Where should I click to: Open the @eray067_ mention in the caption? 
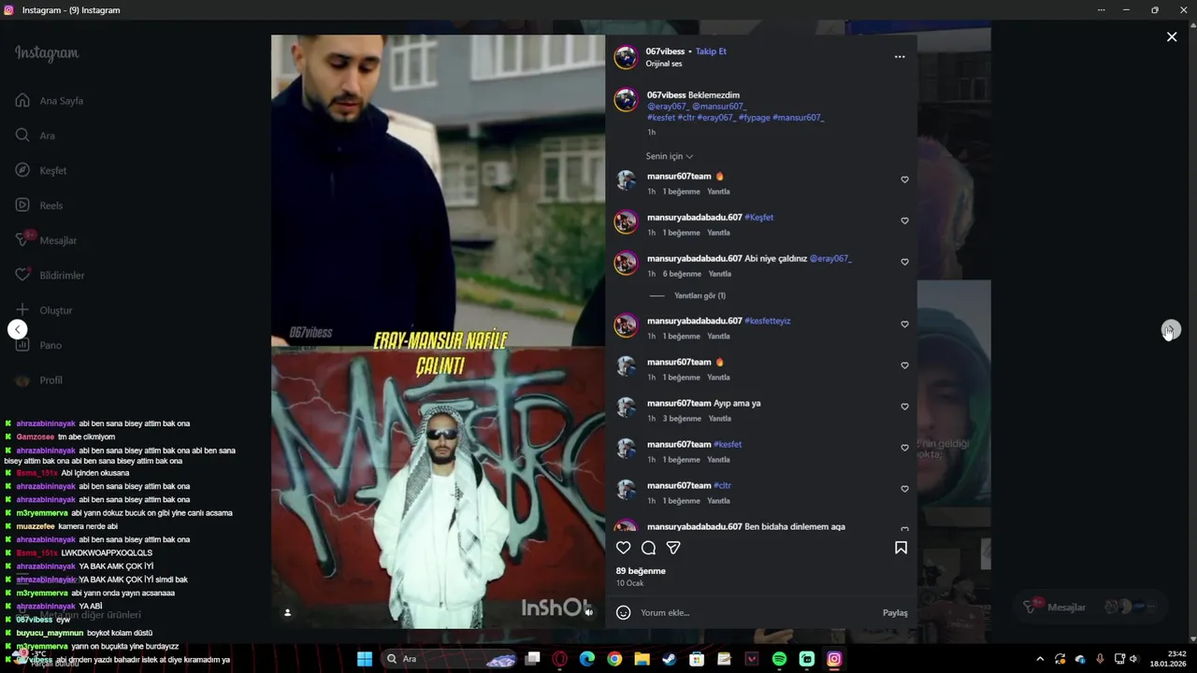tap(668, 107)
